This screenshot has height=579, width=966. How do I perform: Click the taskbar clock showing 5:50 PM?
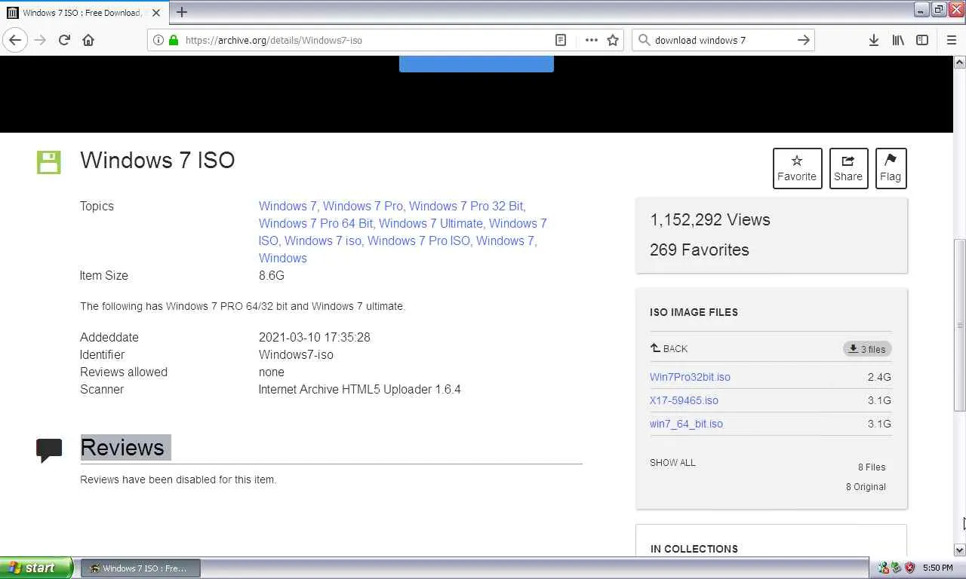click(937, 568)
